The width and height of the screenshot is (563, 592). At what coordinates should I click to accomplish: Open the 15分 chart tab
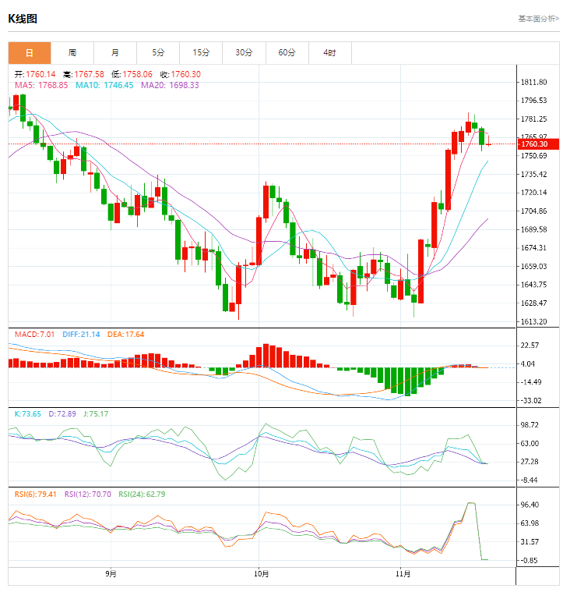[201, 53]
